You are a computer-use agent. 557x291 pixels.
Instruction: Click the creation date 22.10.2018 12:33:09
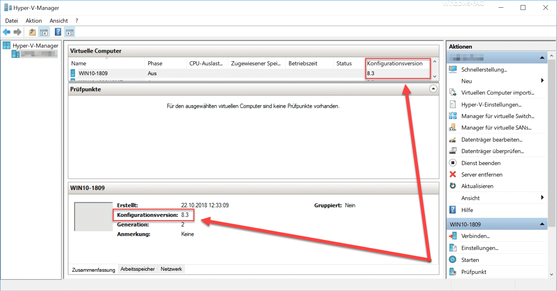[x=205, y=205]
